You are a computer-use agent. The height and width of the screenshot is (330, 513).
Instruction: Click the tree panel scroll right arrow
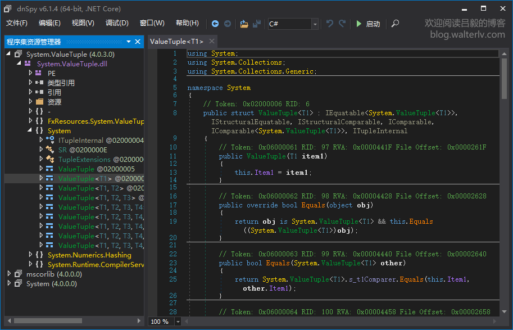[x=139, y=320]
